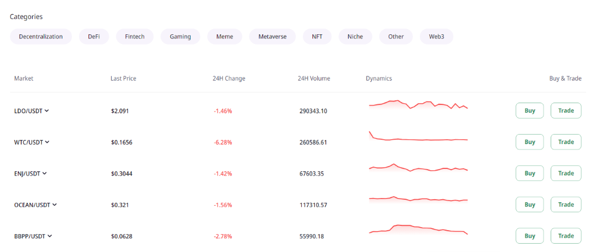Filter markets by NFT category
Image resolution: width=594 pixels, height=252 pixels.
(x=317, y=37)
